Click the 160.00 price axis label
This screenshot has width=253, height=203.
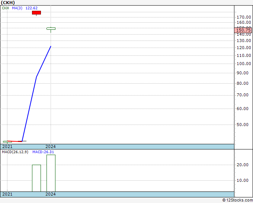(244, 22)
